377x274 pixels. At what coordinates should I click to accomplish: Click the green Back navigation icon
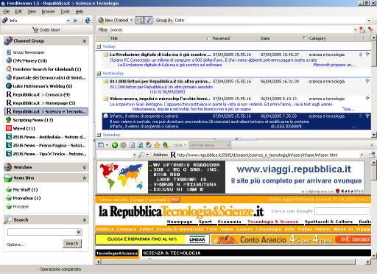click(x=115, y=145)
